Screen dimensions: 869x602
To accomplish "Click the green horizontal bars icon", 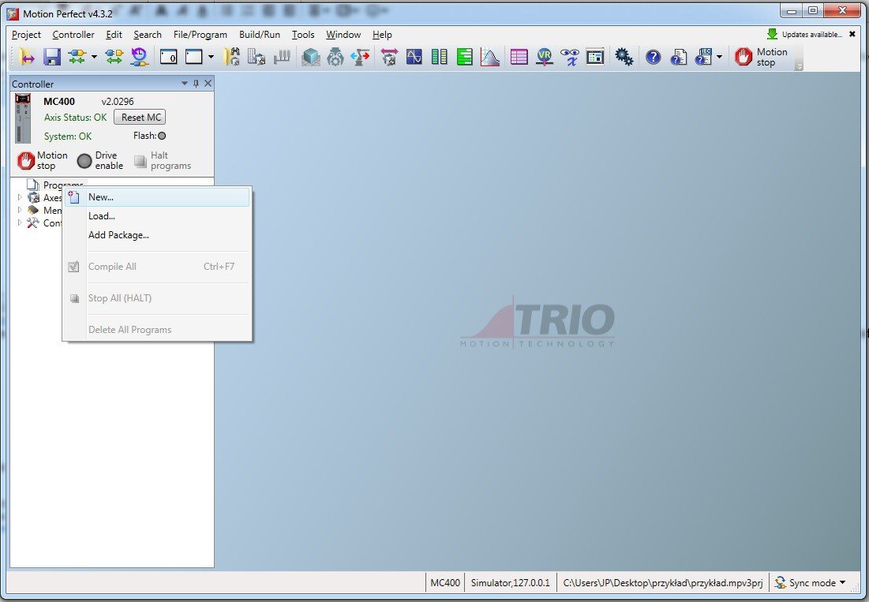I will tap(464, 57).
